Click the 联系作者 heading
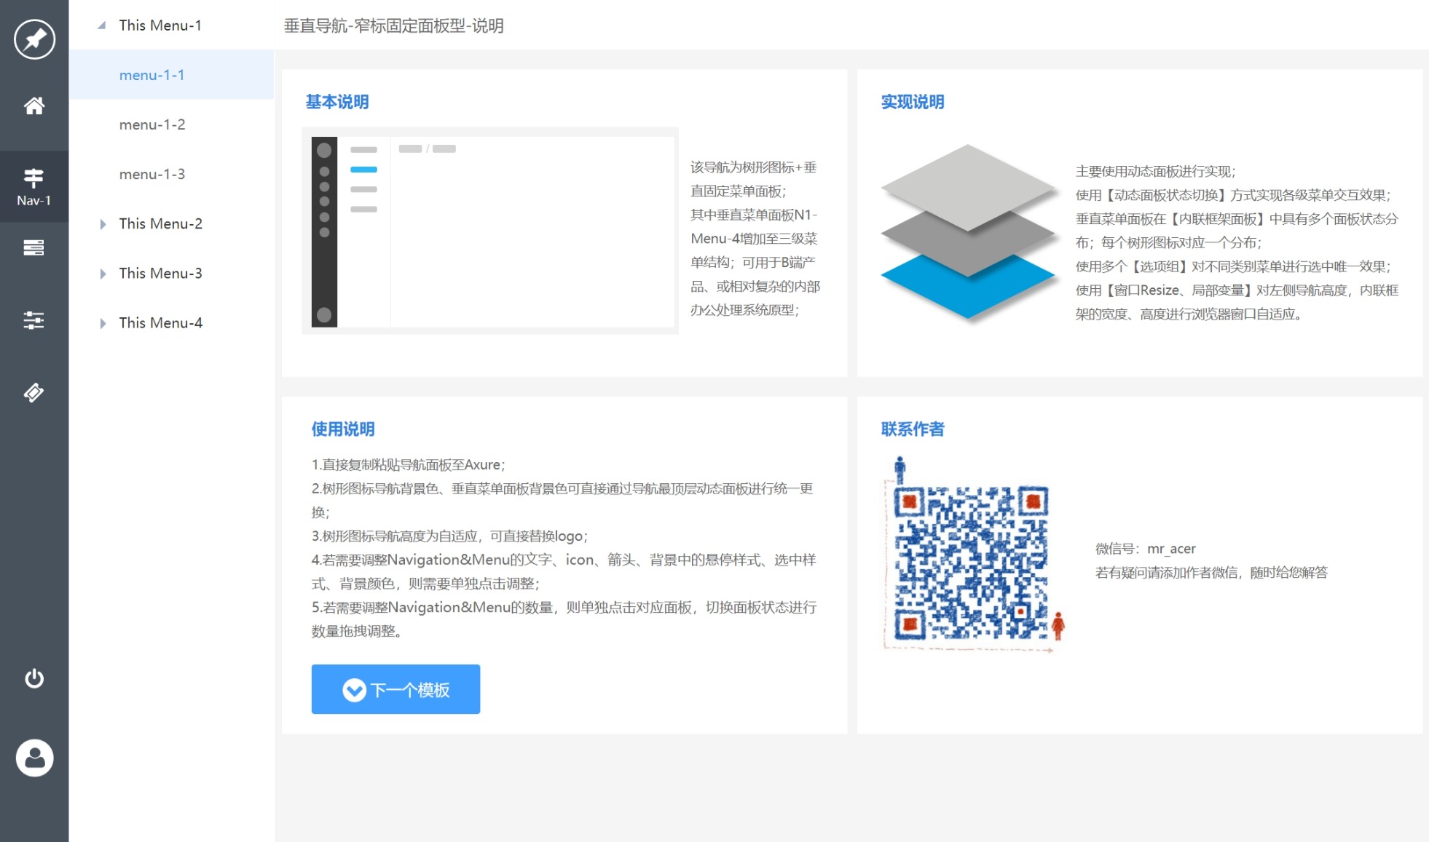The image size is (1429, 842). tap(913, 429)
